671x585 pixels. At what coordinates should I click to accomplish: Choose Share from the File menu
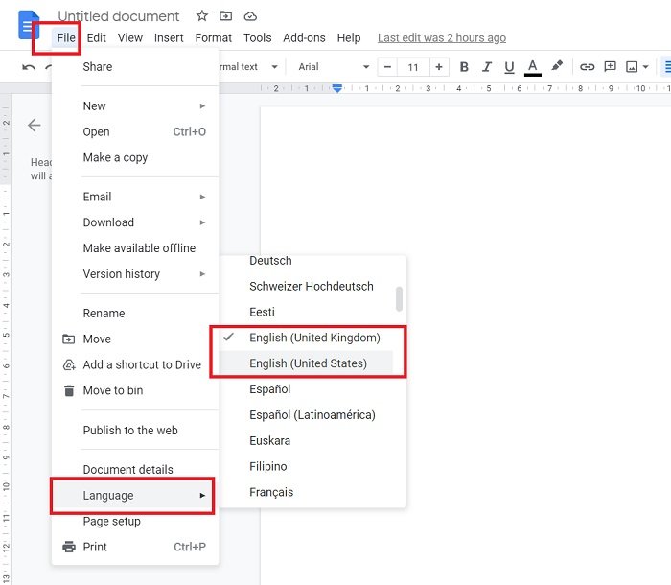tap(135, 67)
